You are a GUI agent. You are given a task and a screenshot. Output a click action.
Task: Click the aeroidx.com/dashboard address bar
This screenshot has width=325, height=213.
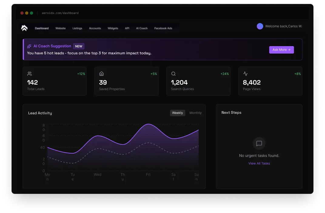tap(60, 13)
